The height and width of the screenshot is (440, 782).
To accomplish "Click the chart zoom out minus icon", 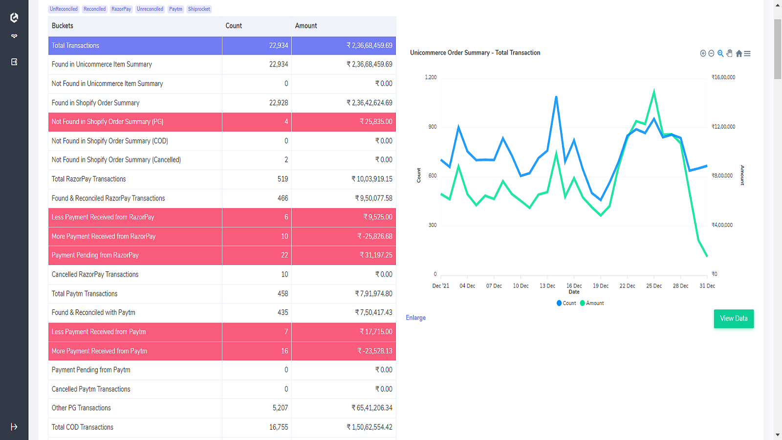I will [711, 53].
